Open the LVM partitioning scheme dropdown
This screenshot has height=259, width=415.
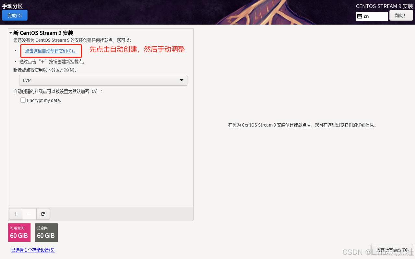103,80
